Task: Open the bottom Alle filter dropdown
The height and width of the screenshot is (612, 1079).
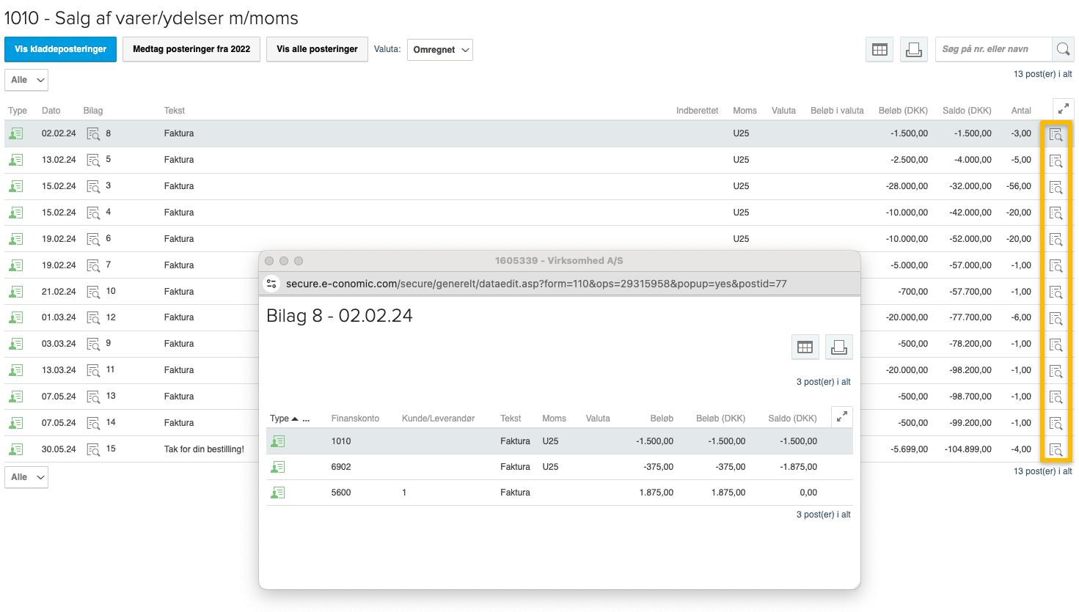Action: coord(26,477)
